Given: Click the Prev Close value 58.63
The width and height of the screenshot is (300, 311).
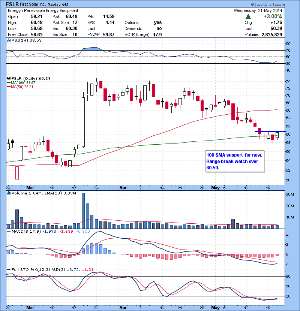Looking at the screenshot, I should (x=37, y=35).
